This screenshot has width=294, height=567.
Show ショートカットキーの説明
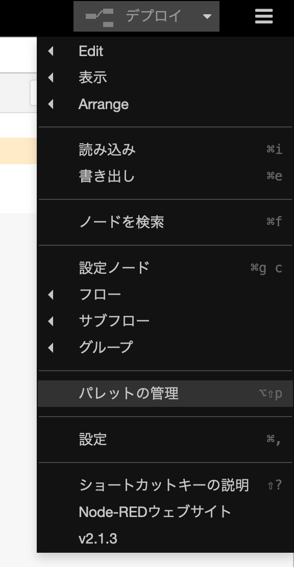coord(165,485)
